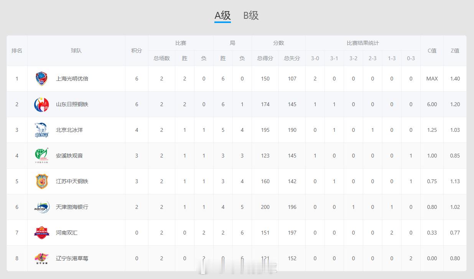The width and height of the screenshot is (474, 279).
Task: Switch to the B级 tab
Action: pyautogui.click(x=251, y=15)
